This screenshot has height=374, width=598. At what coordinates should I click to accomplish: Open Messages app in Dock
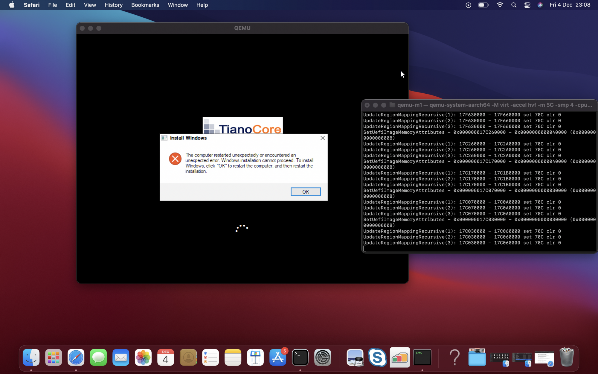(x=98, y=357)
